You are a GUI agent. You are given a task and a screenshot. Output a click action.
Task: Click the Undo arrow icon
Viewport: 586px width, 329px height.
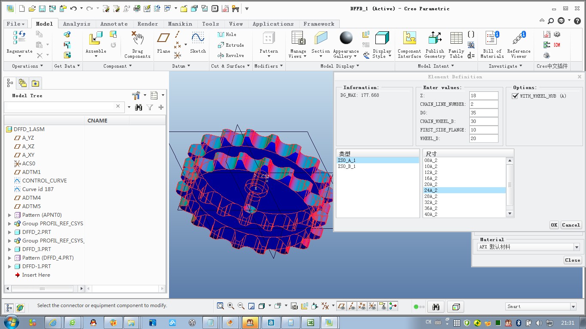[73, 9]
